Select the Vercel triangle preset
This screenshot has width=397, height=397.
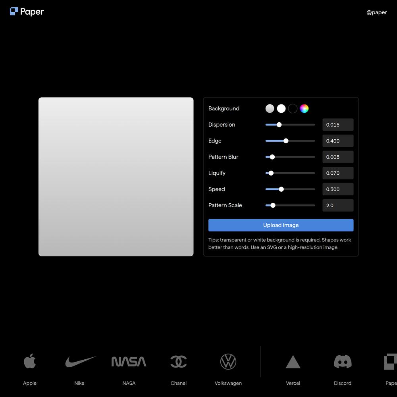click(293, 362)
